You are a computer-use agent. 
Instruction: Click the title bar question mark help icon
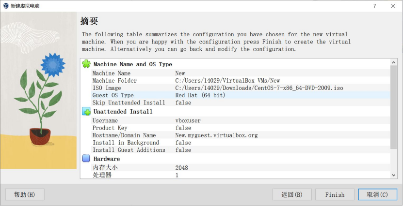374,6
